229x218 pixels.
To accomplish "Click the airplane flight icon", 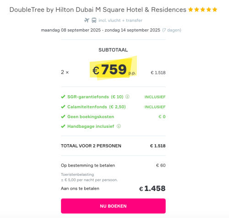I will (87, 20).
